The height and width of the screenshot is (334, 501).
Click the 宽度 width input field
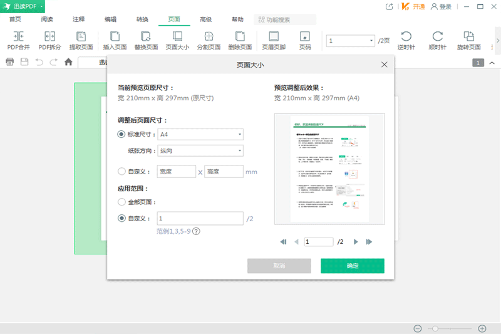click(x=176, y=171)
